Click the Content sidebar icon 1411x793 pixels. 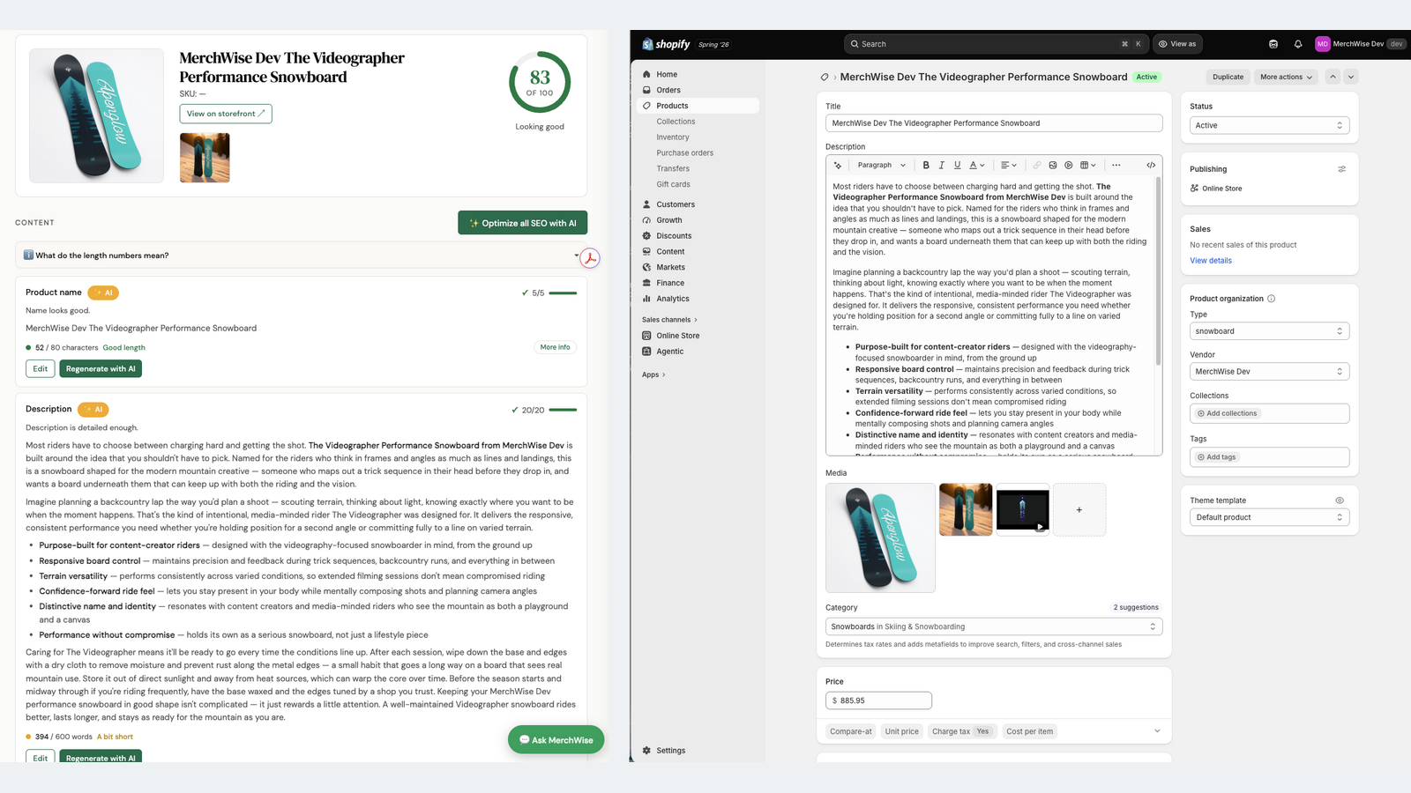(x=646, y=252)
